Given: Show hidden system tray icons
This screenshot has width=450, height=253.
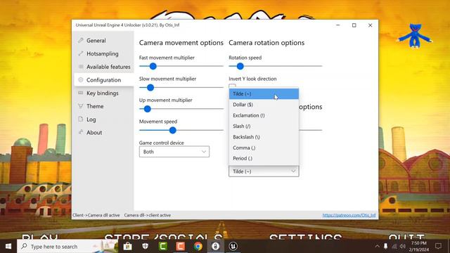Looking at the screenshot, I should tap(377, 247).
